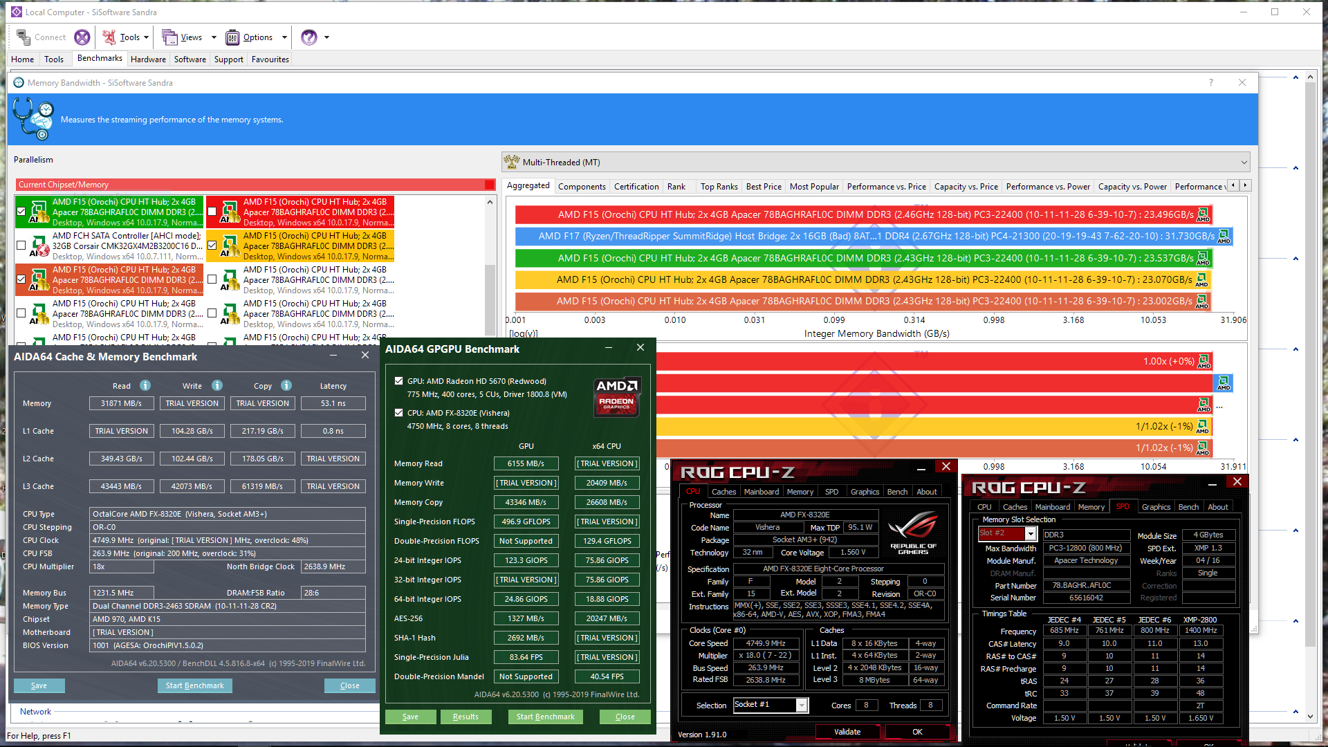Click the SiSoftware Sandra app icon in title bar
The height and width of the screenshot is (747, 1328).
[16, 12]
